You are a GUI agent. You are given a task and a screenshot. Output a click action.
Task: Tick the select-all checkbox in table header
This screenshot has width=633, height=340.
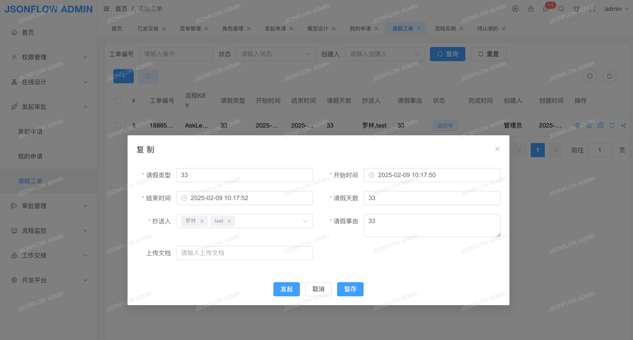click(118, 100)
